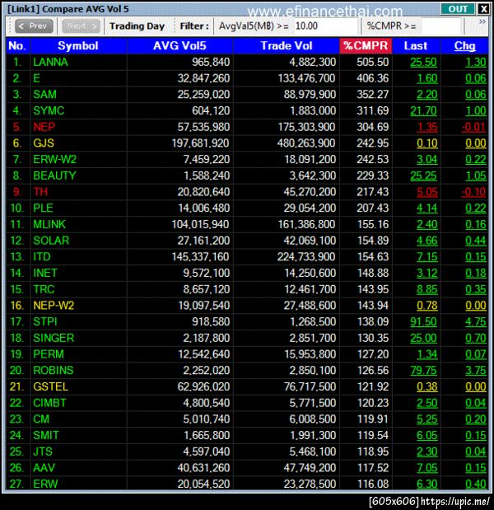Click STPI change value 4.75
The image size is (494, 510).
(476, 322)
